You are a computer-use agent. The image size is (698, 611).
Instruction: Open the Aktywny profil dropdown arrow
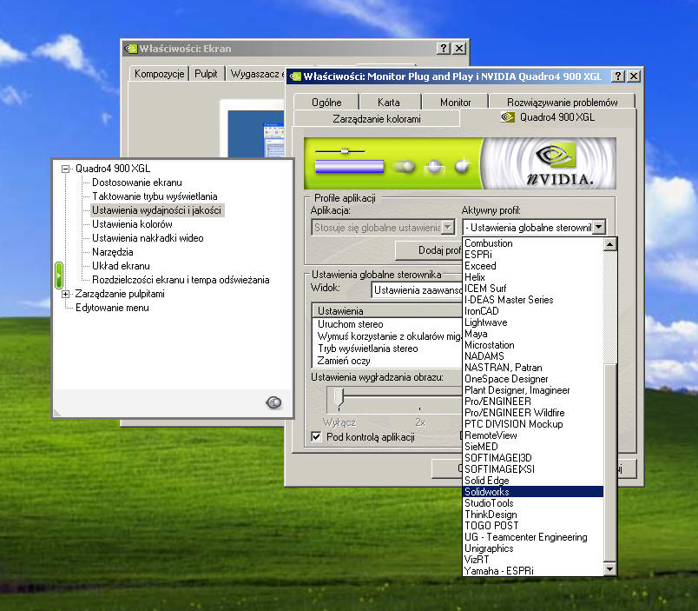(599, 228)
